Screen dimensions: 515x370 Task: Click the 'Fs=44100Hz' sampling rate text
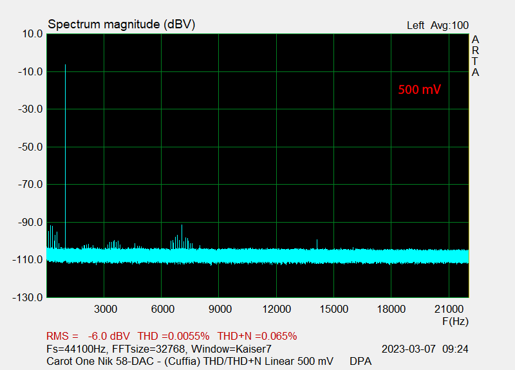[x=77, y=349]
